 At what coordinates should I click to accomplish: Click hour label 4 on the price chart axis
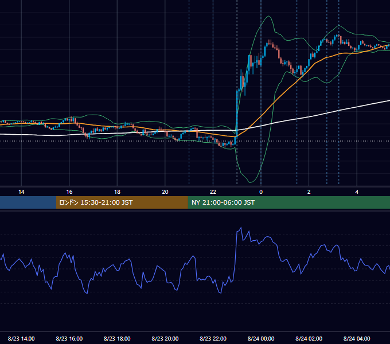[357, 192]
